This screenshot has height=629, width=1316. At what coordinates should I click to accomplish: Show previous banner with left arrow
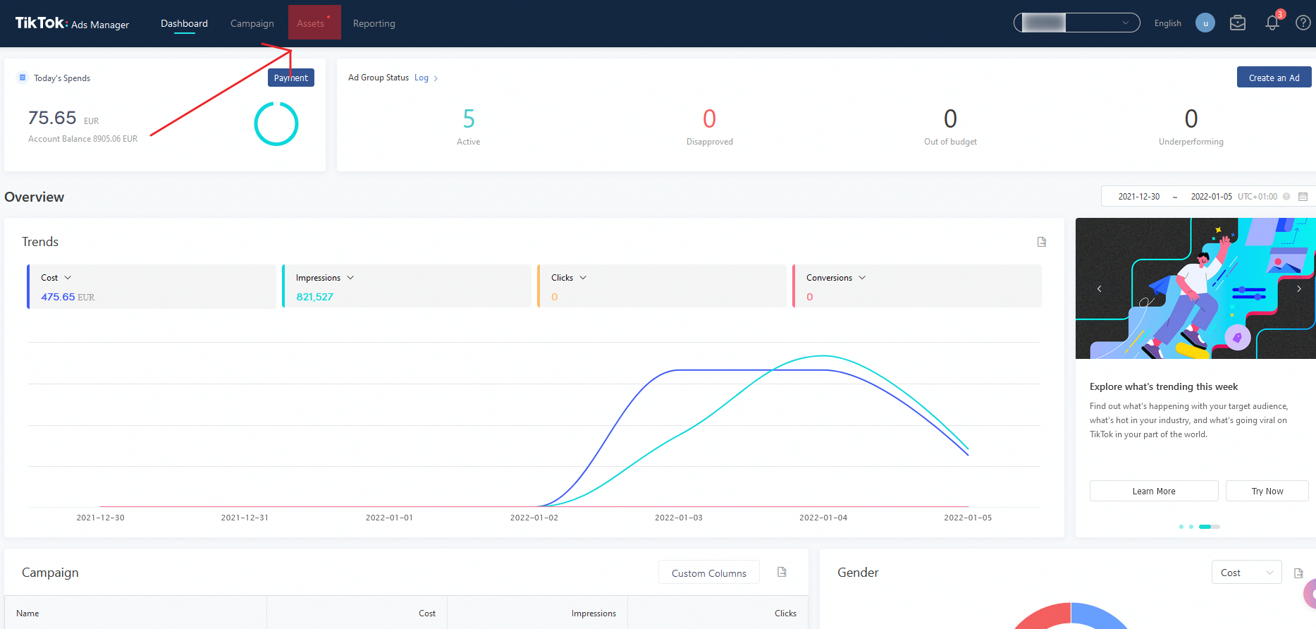click(x=1099, y=288)
